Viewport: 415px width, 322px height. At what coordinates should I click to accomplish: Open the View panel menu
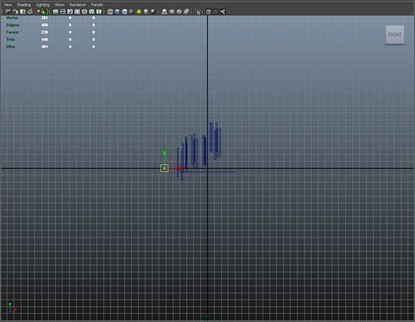8,4
